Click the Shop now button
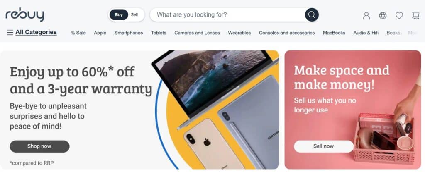The image size is (425, 172). point(39,146)
